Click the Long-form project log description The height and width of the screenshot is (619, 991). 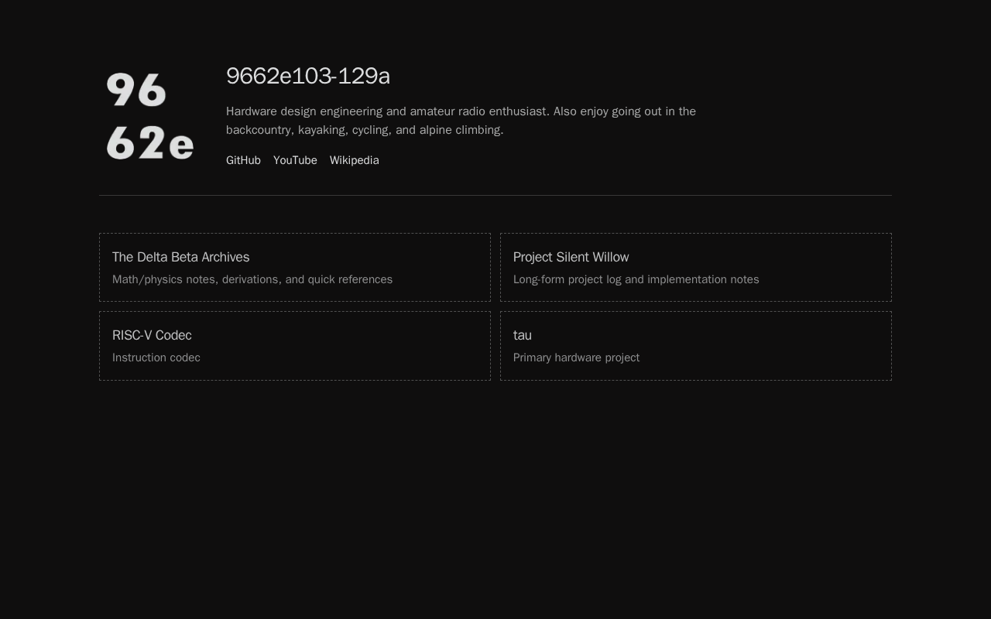tap(636, 279)
